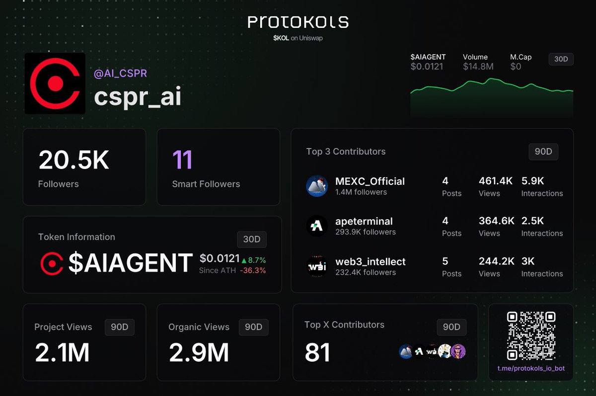
Task: Open the apeterminal contributor name
Action: point(364,221)
